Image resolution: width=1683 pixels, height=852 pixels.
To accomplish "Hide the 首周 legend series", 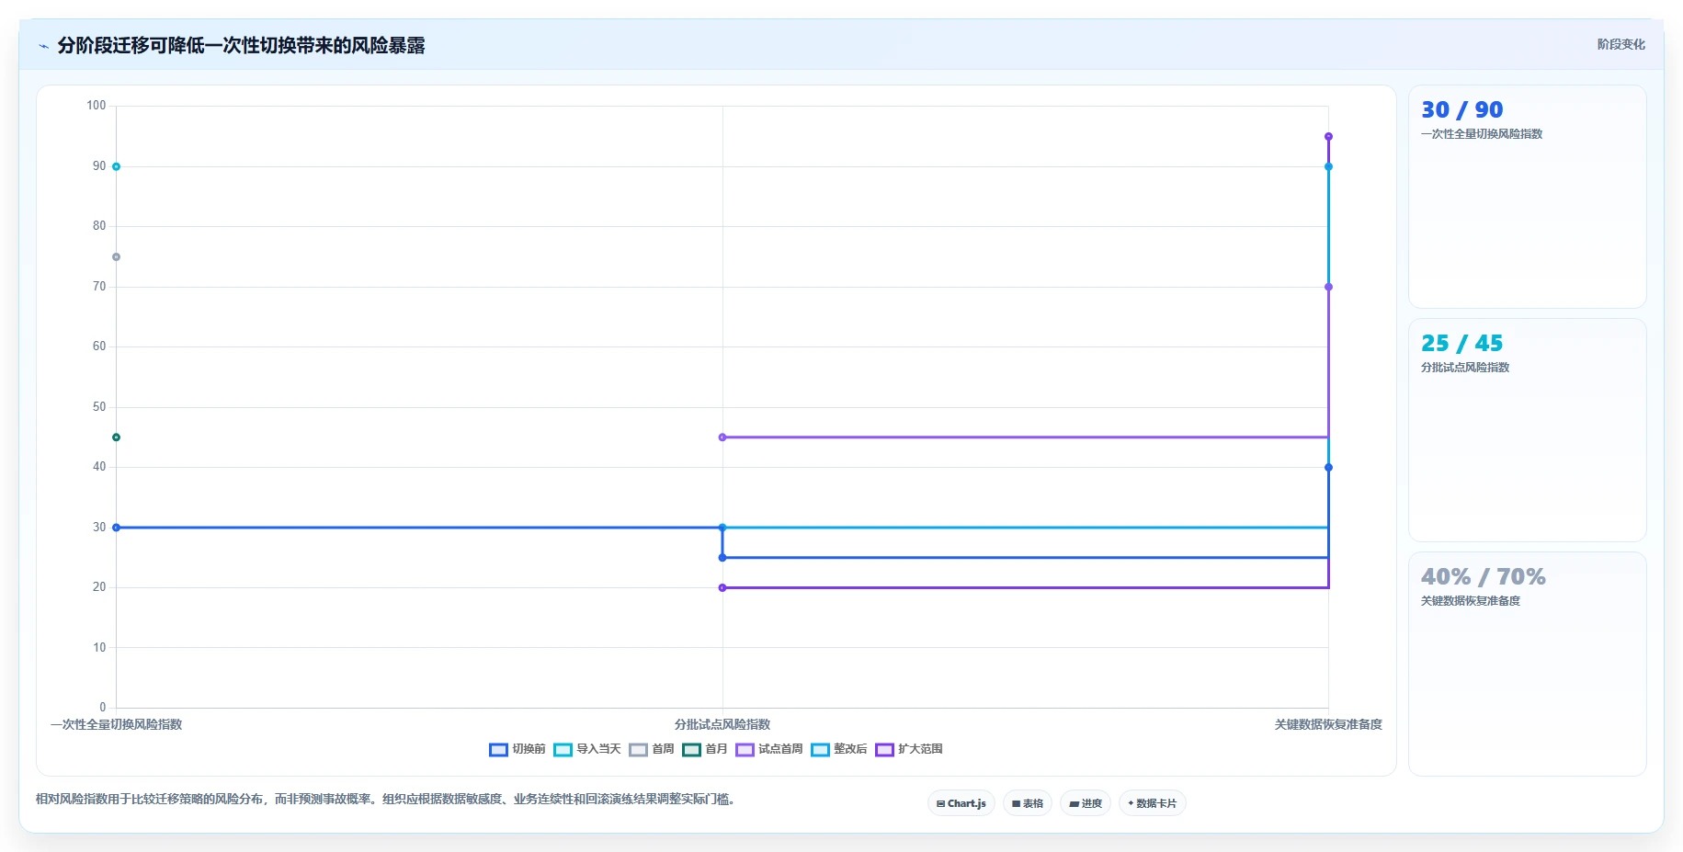I will pyautogui.click(x=652, y=749).
